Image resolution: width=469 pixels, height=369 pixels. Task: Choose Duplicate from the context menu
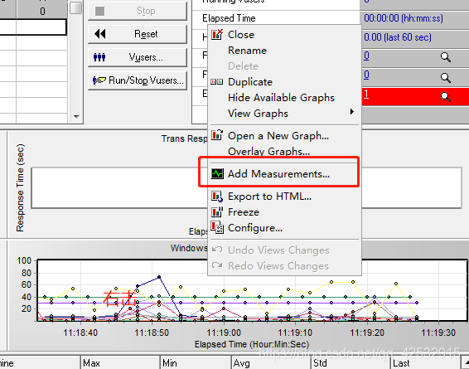point(250,82)
